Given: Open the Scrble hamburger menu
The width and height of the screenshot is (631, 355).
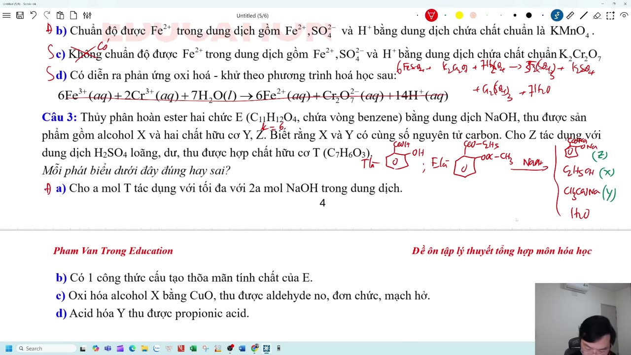Looking at the screenshot, I should tap(6, 15).
